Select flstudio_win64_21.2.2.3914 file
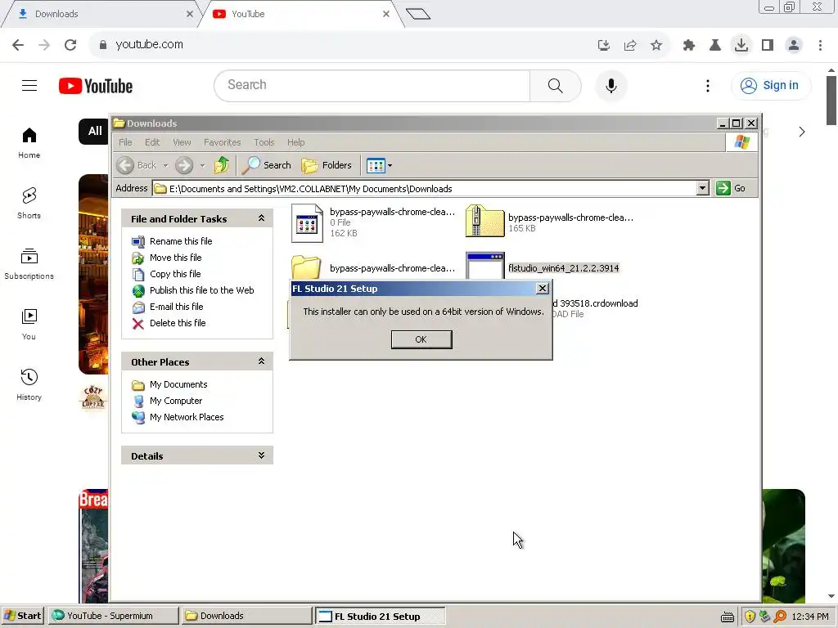This screenshot has height=628, width=838. (x=563, y=268)
